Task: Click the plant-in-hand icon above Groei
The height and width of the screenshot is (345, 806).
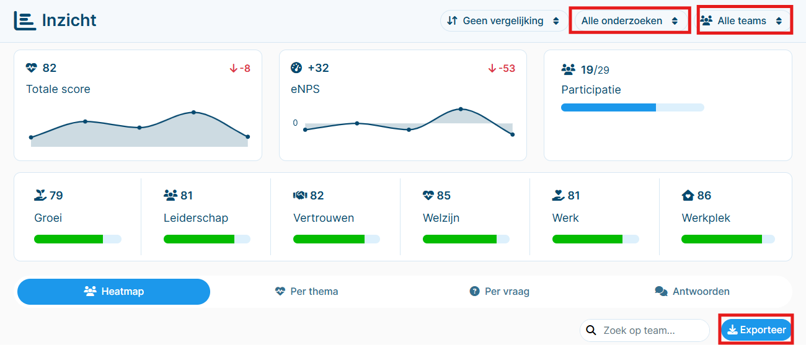Action: [x=40, y=196]
